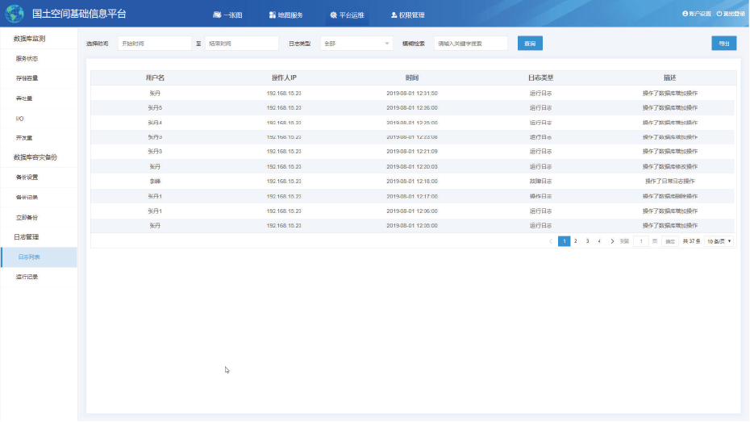The image size is (750, 422).
Task: Jump to page 3 in pagination
Action: coord(587,241)
